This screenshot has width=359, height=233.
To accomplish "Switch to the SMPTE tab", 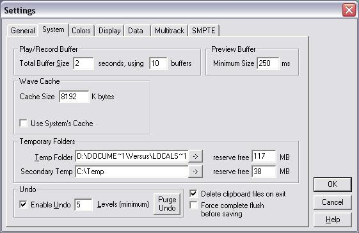I will coord(203,31).
